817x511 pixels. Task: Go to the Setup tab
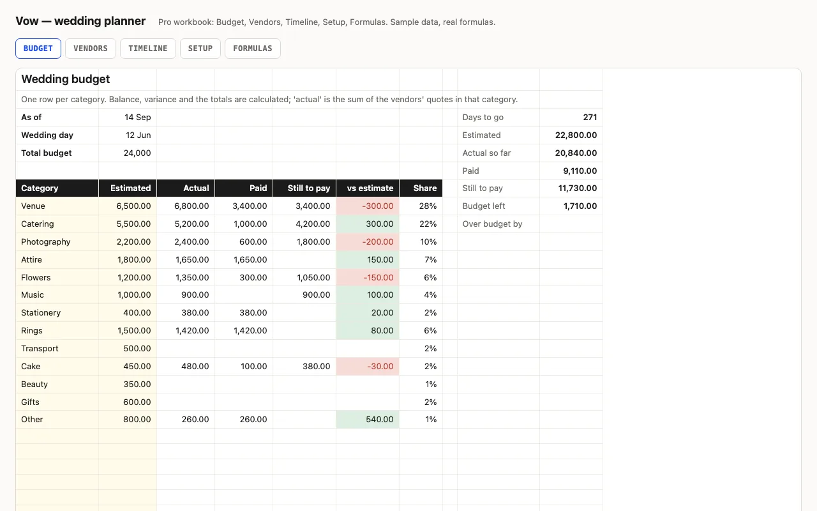point(200,49)
